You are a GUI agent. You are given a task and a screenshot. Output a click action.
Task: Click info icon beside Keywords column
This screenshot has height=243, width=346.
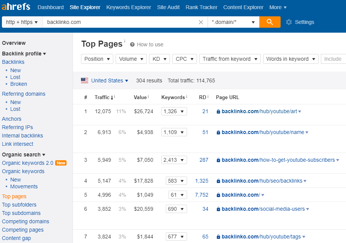[187, 96]
